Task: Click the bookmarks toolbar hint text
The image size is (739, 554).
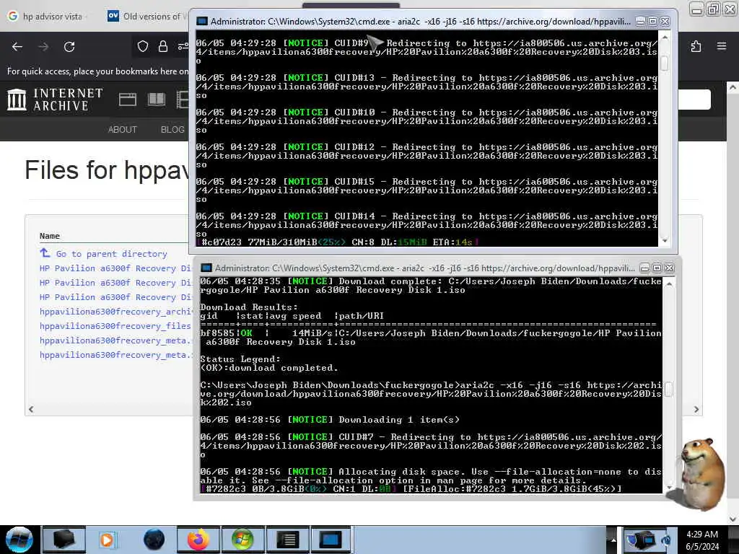Action: pyautogui.click(x=97, y=71)
